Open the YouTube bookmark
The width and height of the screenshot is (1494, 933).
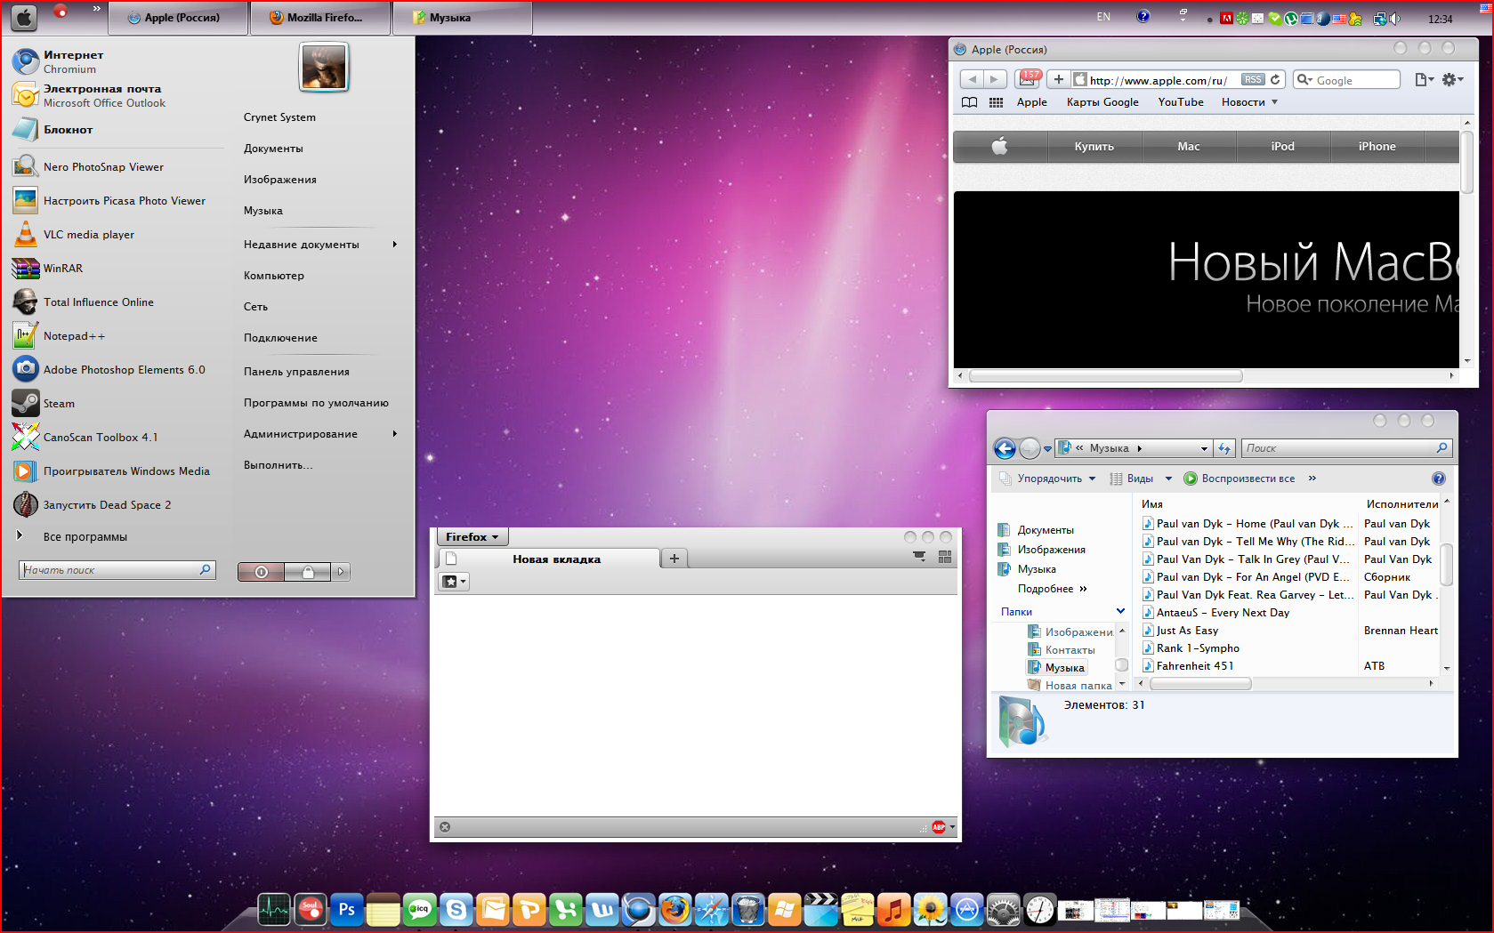point(1181,102)
